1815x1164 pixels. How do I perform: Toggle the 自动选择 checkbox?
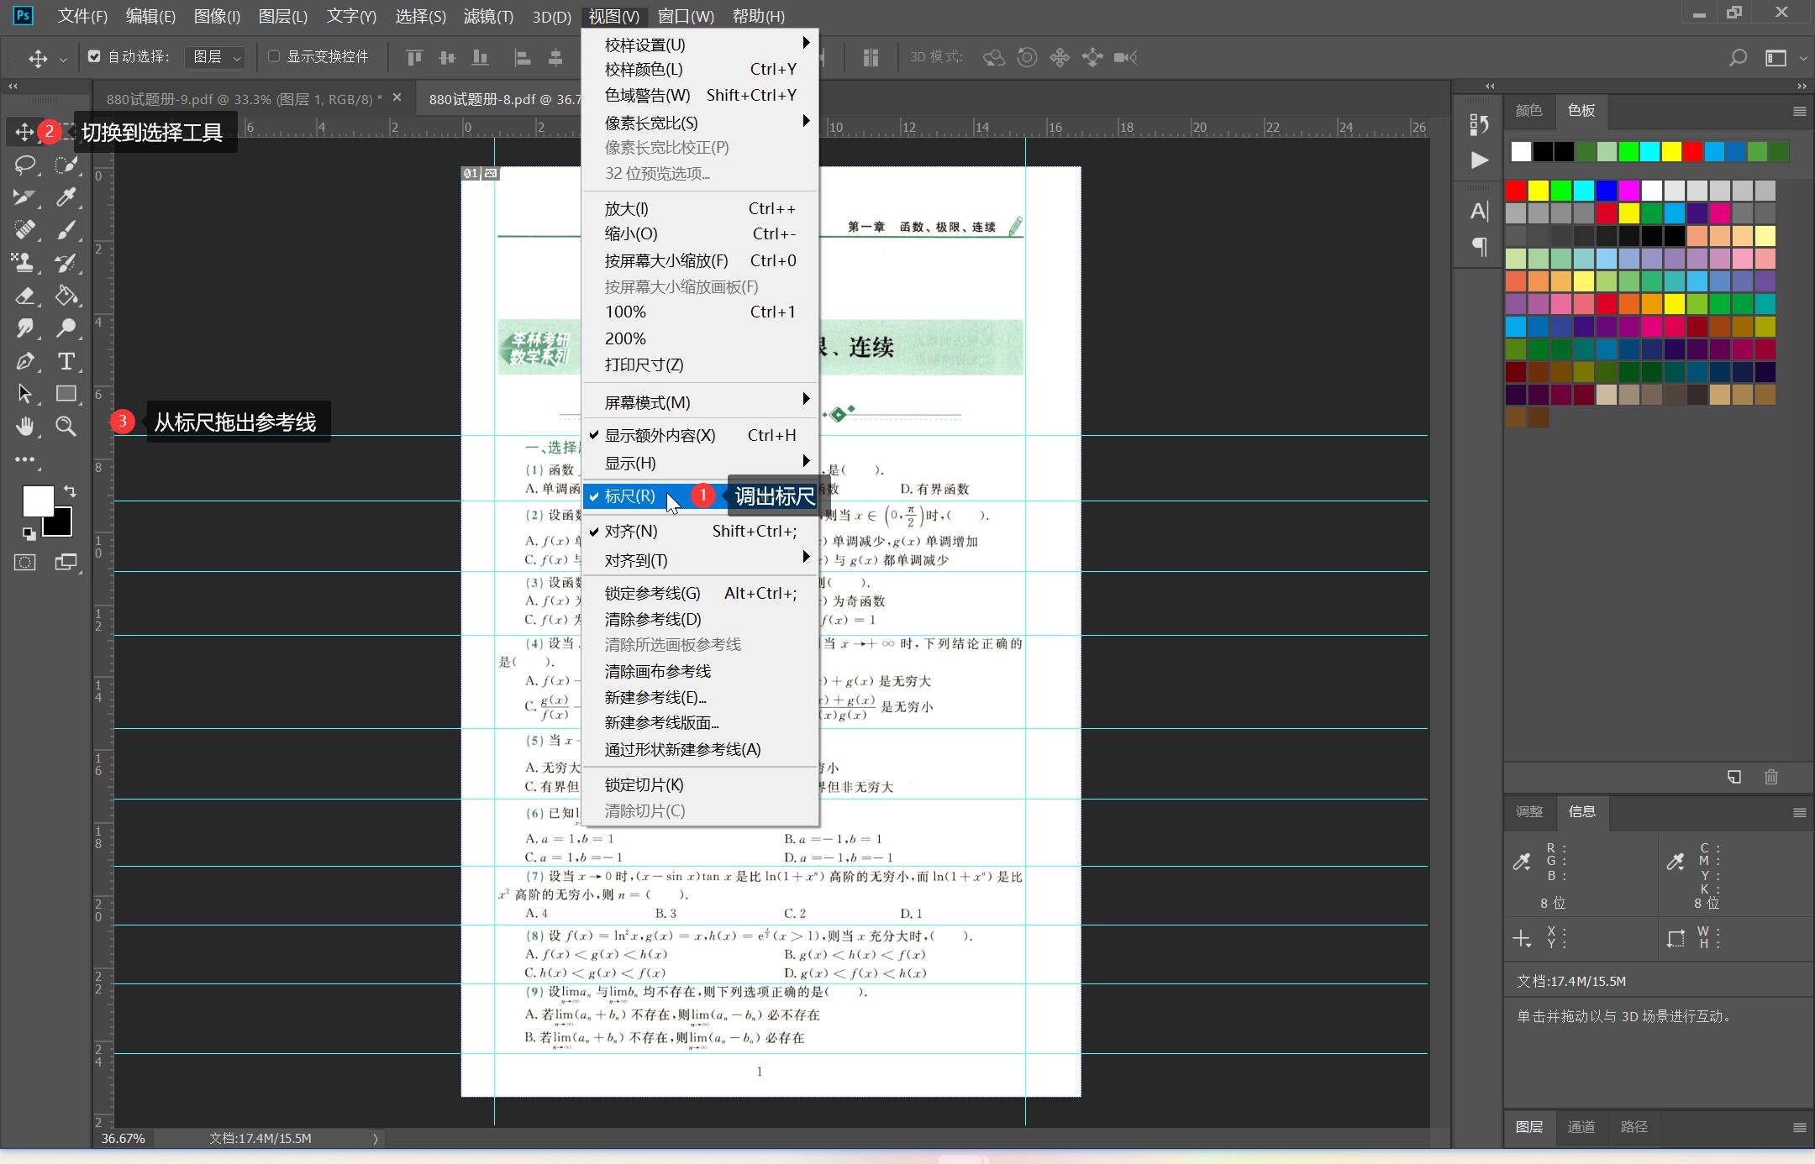(x=94, y=56)
